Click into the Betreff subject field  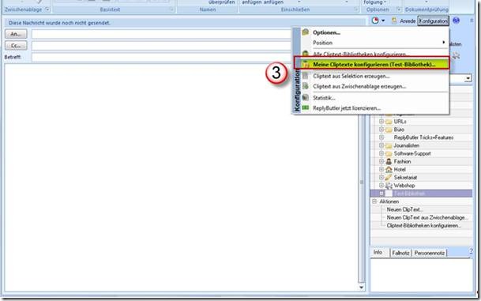point(161,57)
